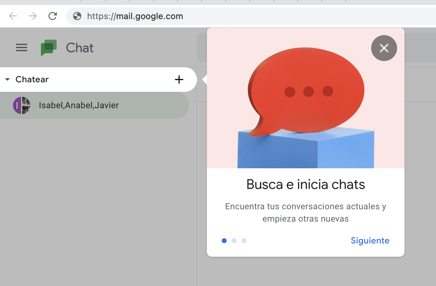The width and height of the screenshot is (436, 286).
Task: Select the first pagination dot
Action: (x=224, y=241)
